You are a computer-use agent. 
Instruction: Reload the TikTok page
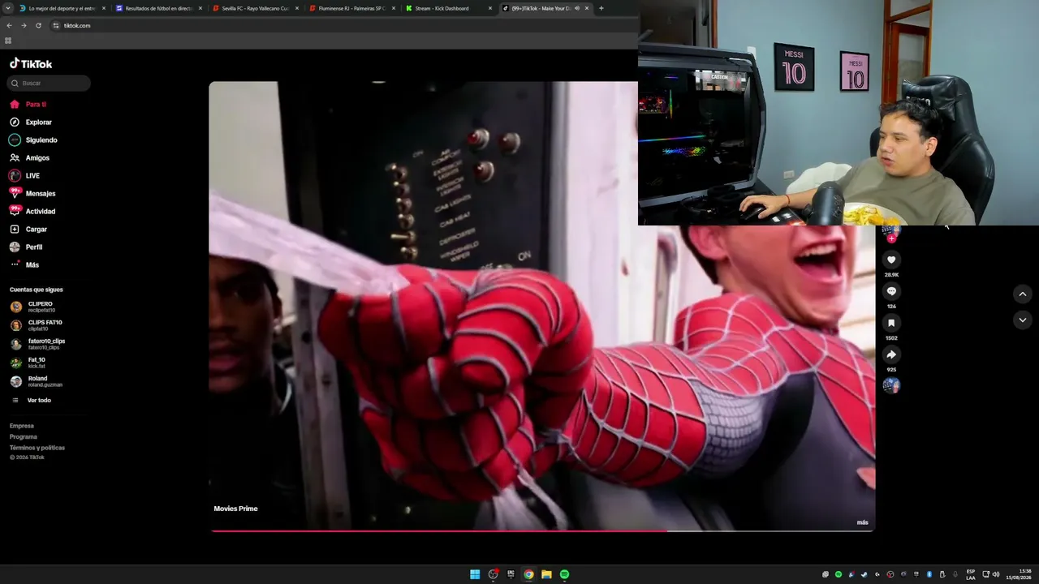[x=38, y=26]
